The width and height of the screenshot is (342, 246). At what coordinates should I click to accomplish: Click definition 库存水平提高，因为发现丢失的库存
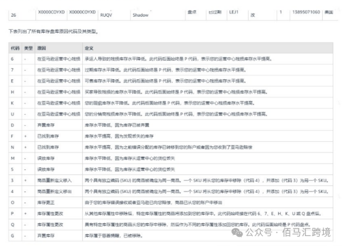click(x=119, y=136)
